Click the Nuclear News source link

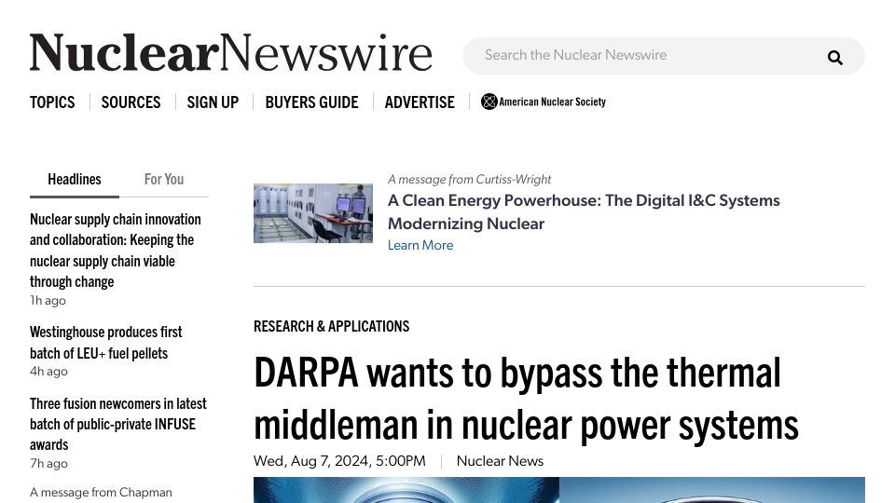[500, 461]
